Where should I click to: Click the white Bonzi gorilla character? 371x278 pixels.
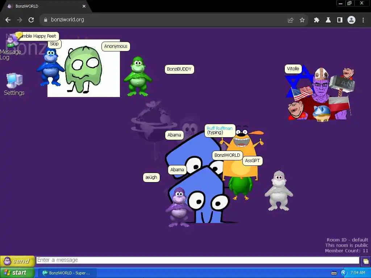coord(279,191)
